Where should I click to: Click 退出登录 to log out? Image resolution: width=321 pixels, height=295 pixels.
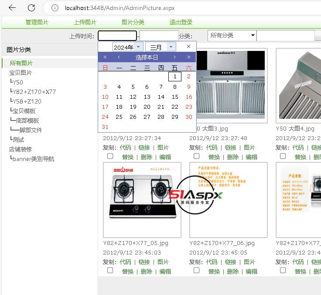point(181,22)
